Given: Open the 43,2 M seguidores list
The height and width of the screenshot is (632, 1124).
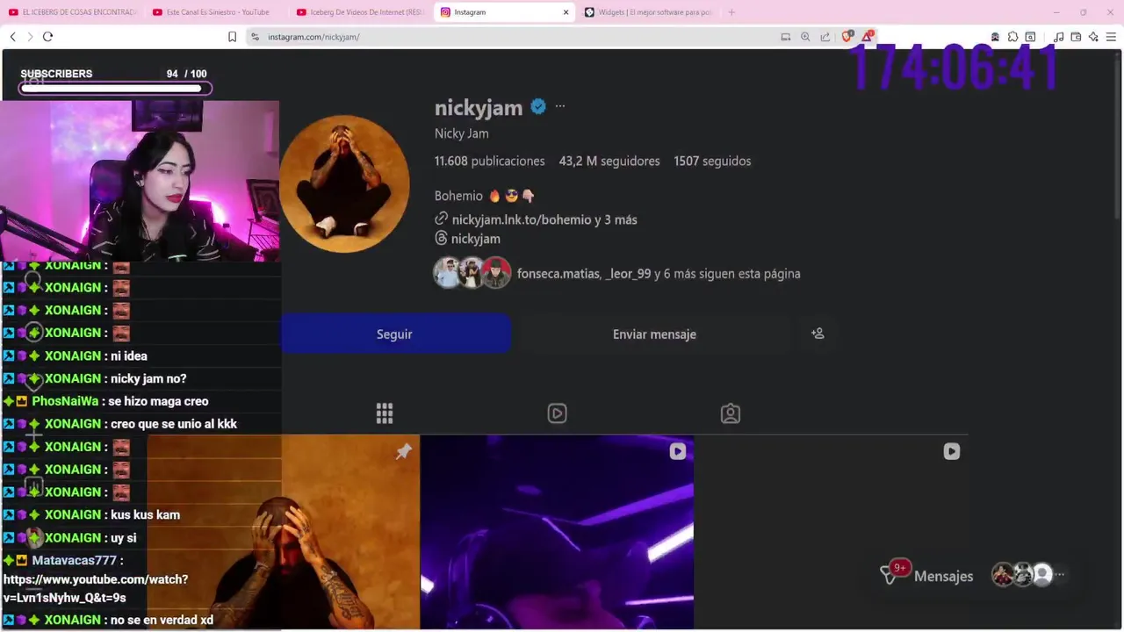Looking at the screenshot, I should pos(609,162).
